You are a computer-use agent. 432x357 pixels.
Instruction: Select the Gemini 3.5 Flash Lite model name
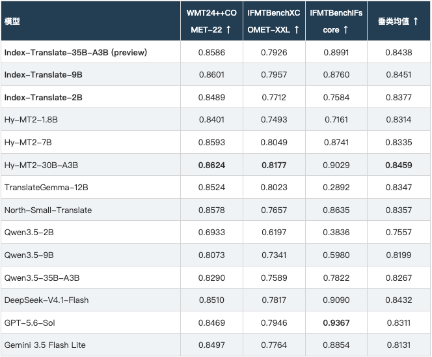pos(45,345)
